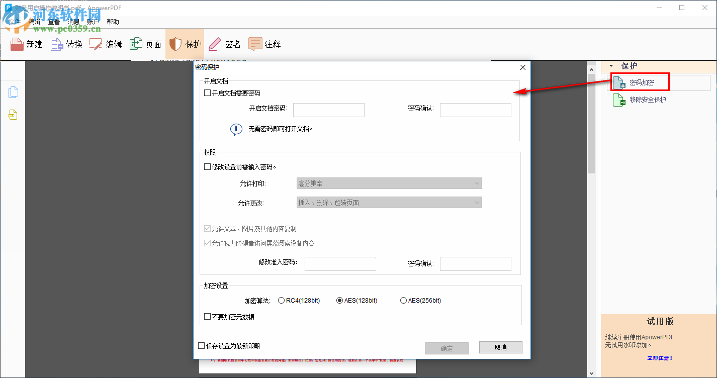The height and width of the screenshot is (378, 717).
Task: Enable 开启文档需要密码 checkbox
Action: pos(207,92)
